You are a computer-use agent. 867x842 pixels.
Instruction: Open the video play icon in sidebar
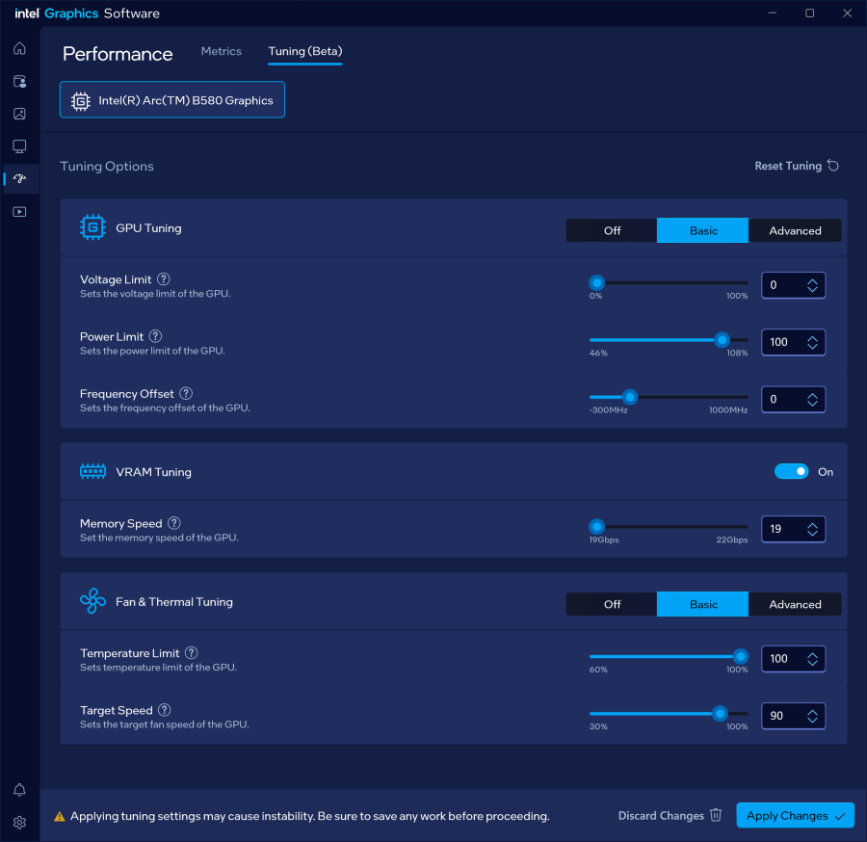point(19,212)
